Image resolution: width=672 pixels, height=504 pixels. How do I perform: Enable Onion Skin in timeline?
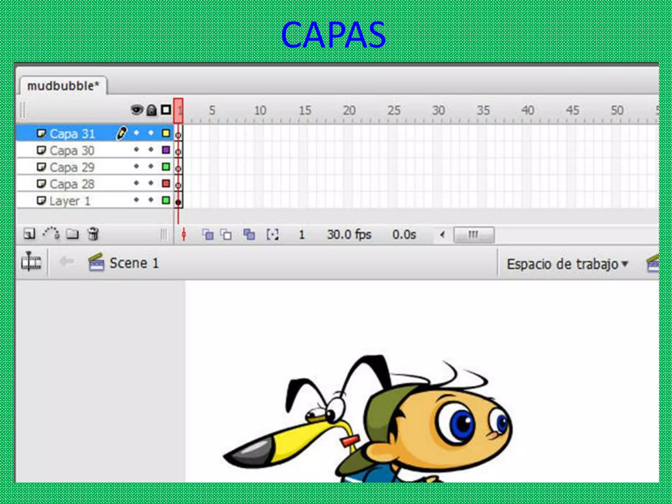pos(208,235)
